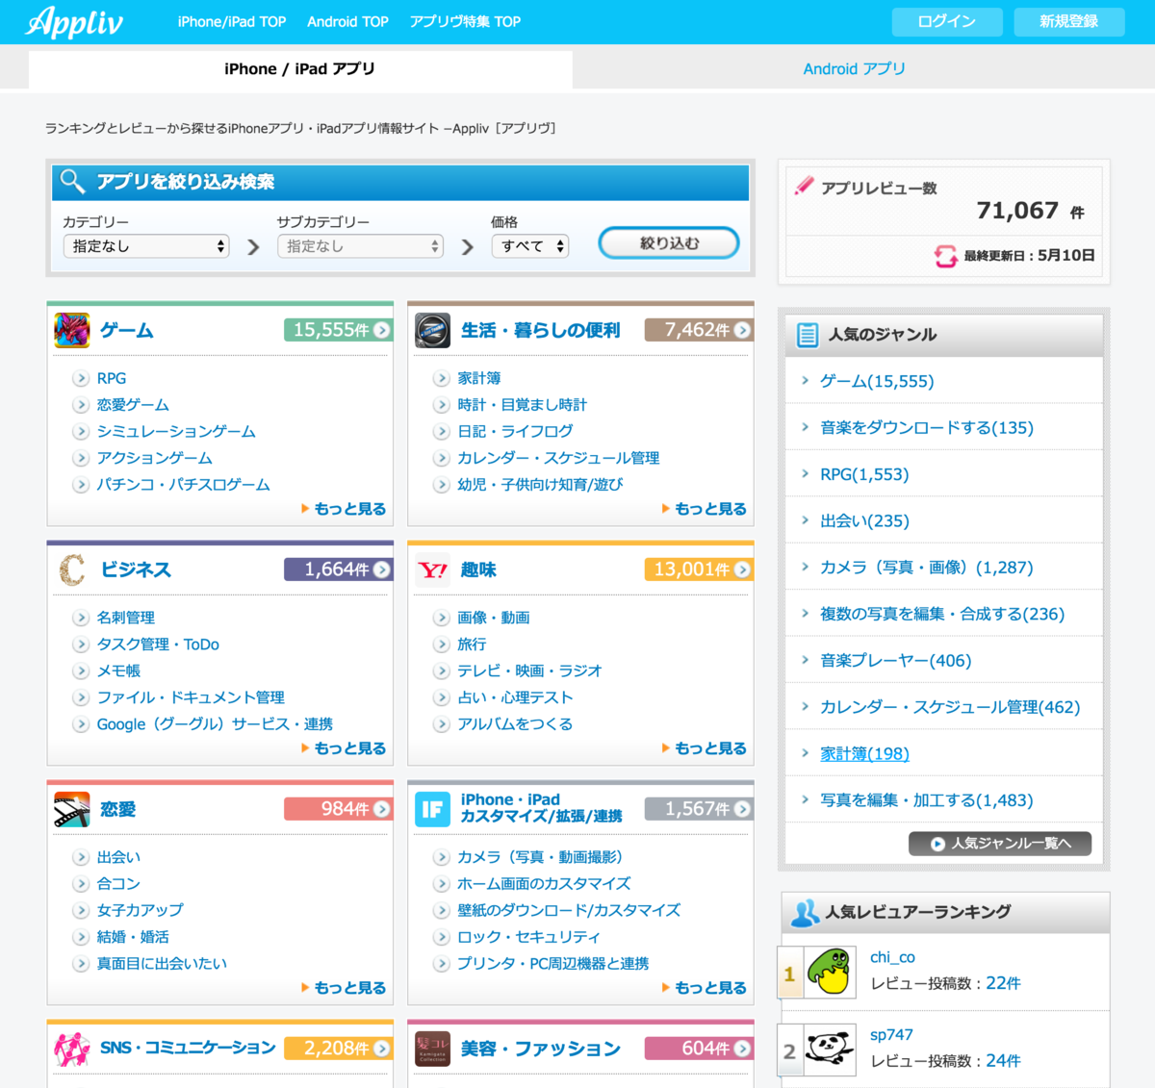Open 音楽プレーヤー(406) genre

pyautogui.click(x=895, y=661)
